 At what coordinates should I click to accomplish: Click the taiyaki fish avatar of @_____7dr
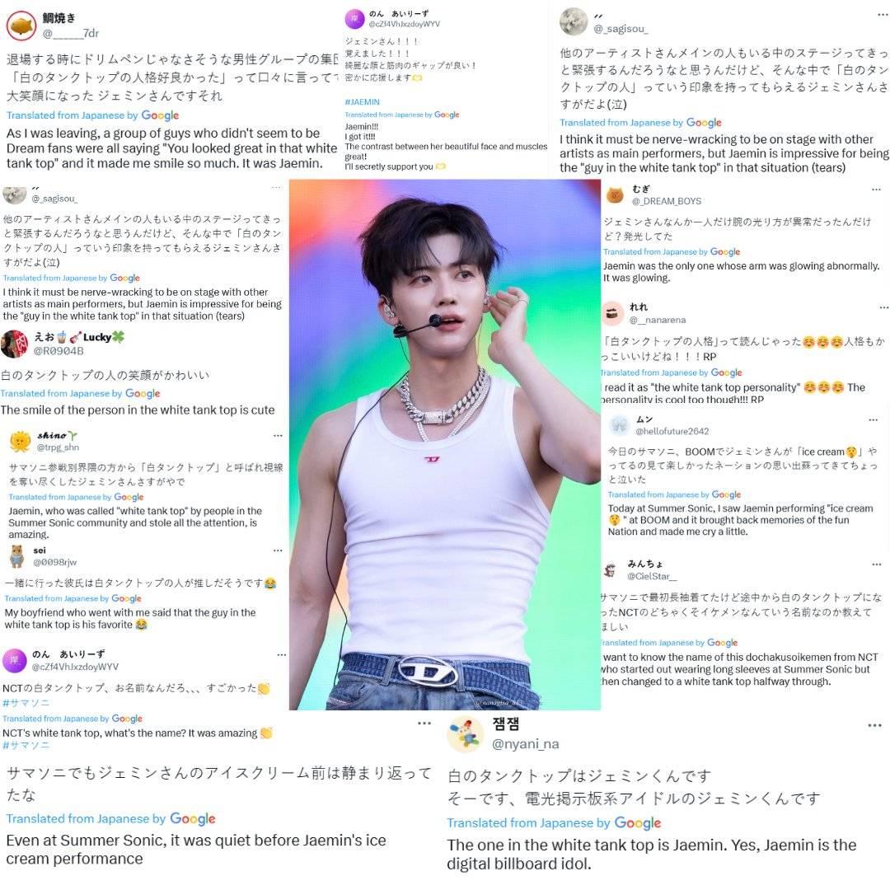pyautogui.click(x=21, y=25)
